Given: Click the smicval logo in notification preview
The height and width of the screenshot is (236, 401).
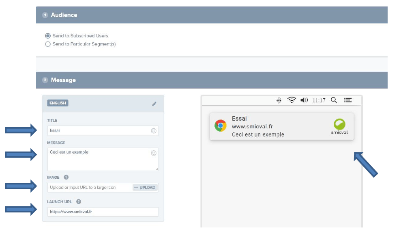Looking at the screenshot, I should 339,126.
